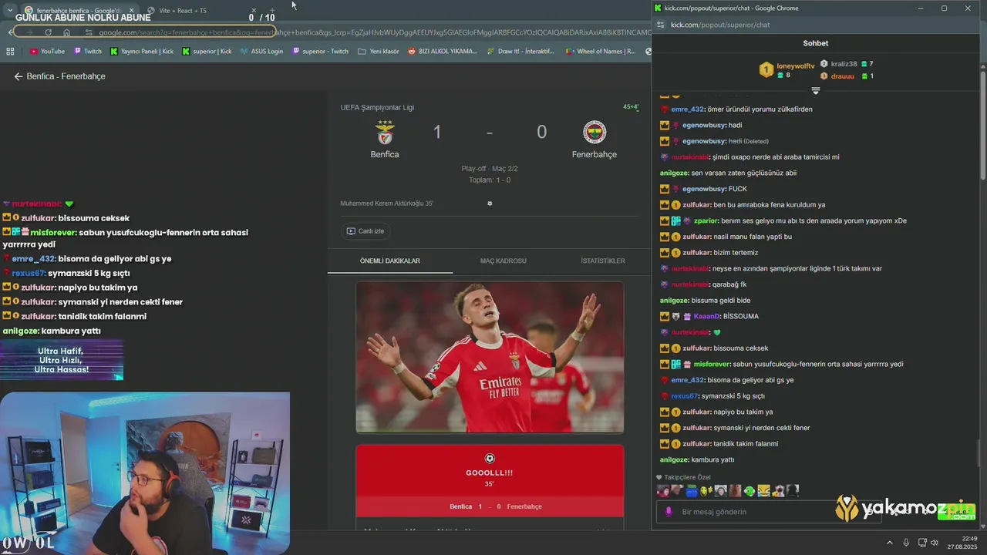This screenshot has height=555, width=987.
Task: Show hidden system tray icons
Action: [x=891, y=543]
